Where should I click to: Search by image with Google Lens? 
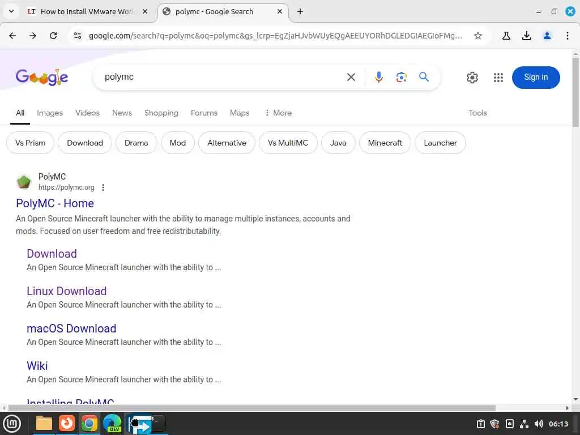pos(402,77)
